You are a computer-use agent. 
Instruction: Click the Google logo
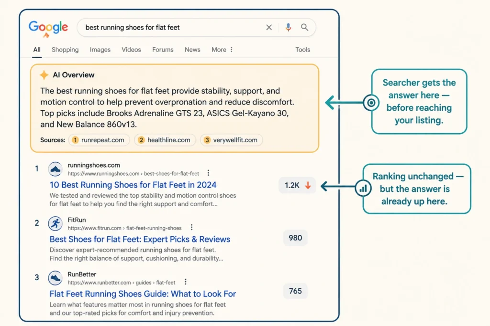(x=48, y=28)
